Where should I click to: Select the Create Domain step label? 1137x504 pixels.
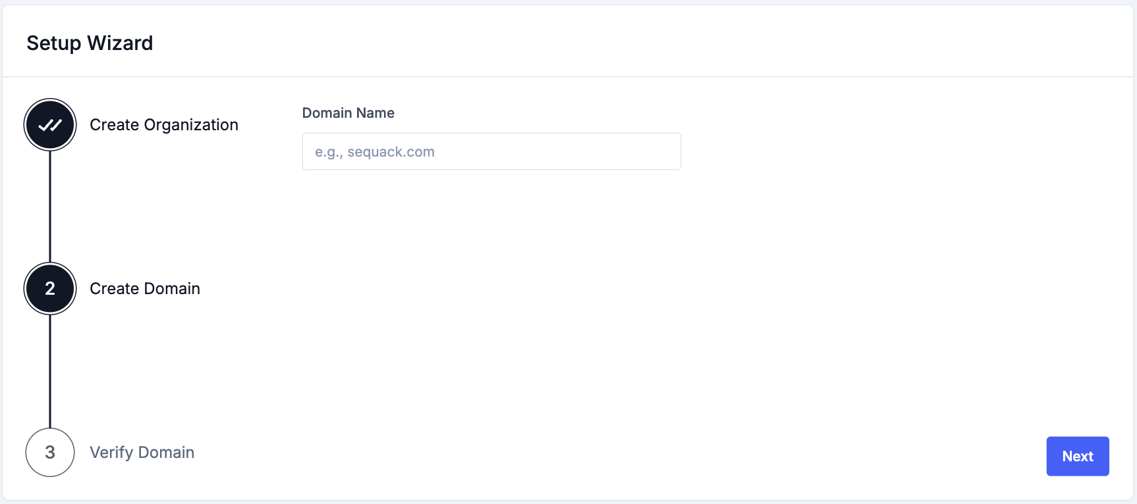tap(144, 288)
